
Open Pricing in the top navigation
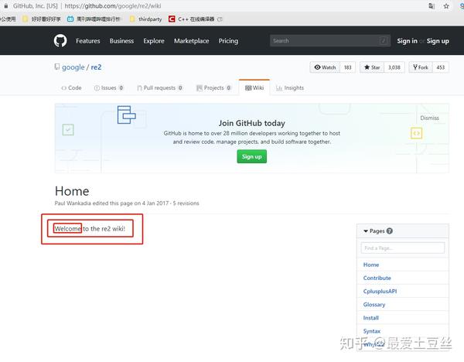[228, 41]
